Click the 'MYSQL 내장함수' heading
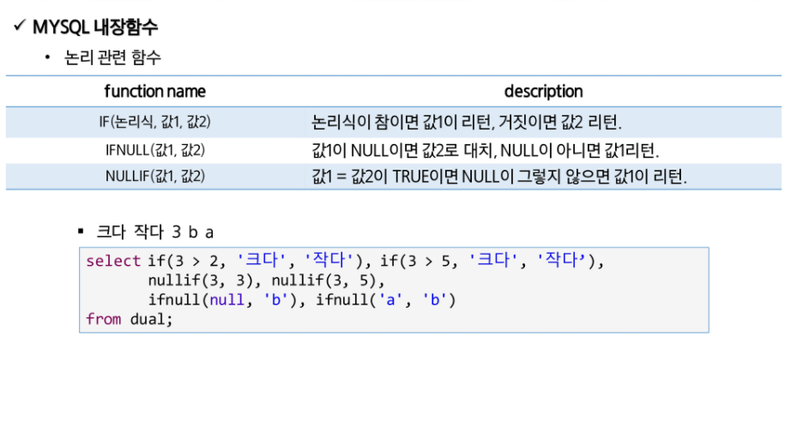This screenshot has width=785, height=421. pyautogui.click(x=95, y=27)
